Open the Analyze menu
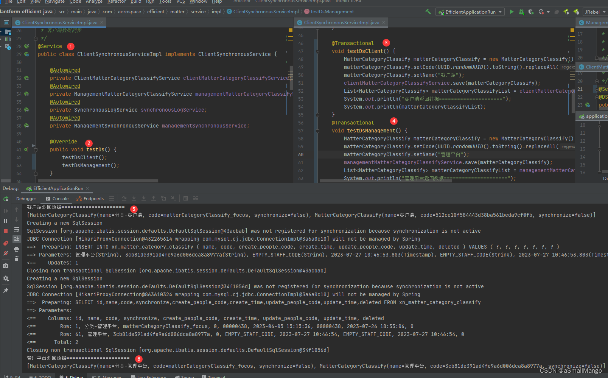The image size is (608, 378). click(94, 2)
